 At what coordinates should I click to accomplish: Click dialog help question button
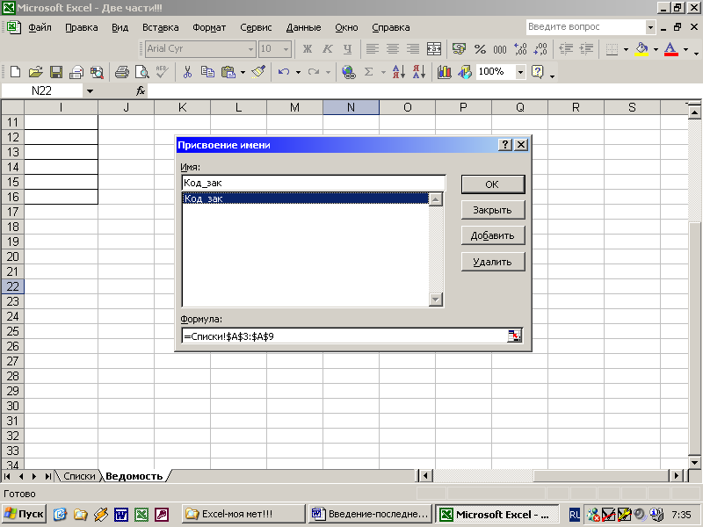pos(504,145)
